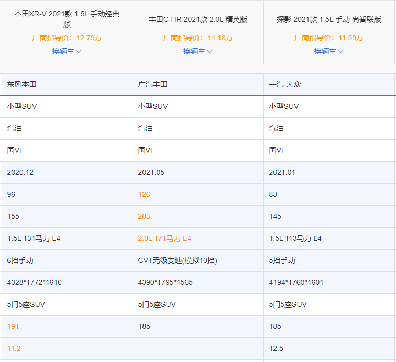Click the 探影 2021款 1.5L 手动 尚智联版 title
Screen dimensions: 396x362
tap(329, 19)
